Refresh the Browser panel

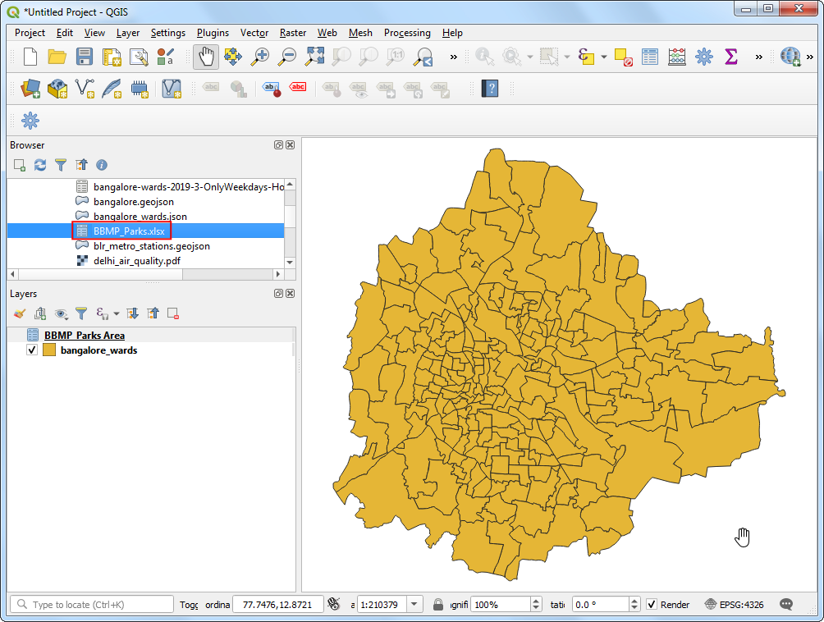coord(39,165)
